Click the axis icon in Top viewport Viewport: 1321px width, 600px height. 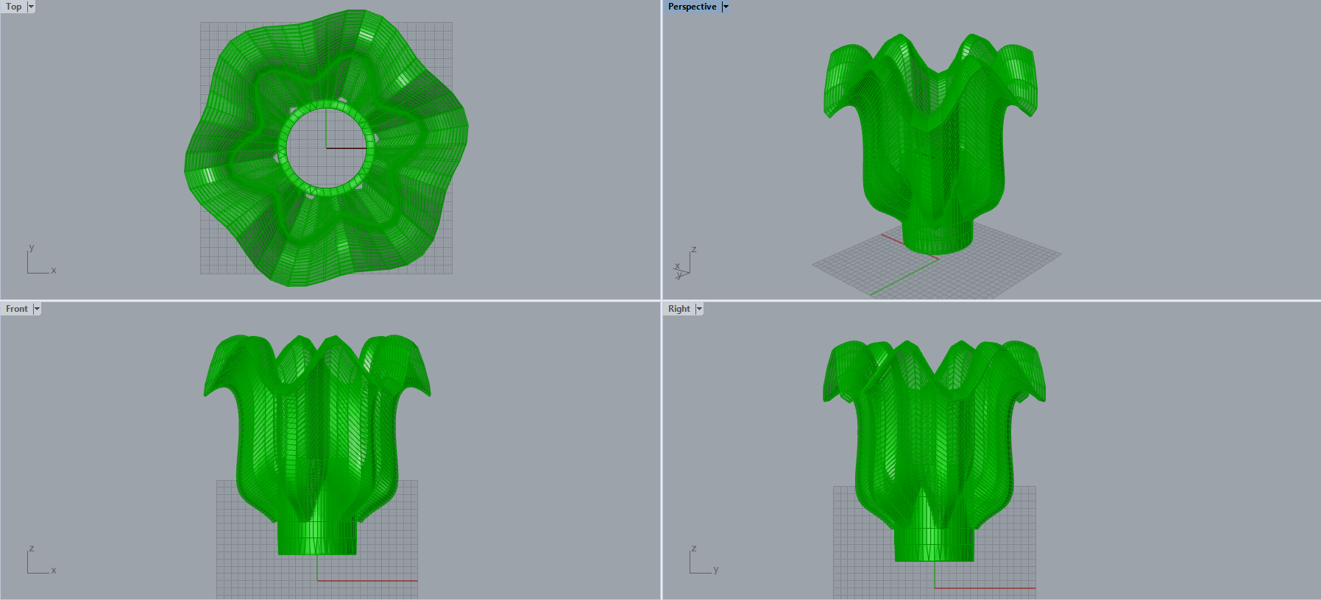41,260
